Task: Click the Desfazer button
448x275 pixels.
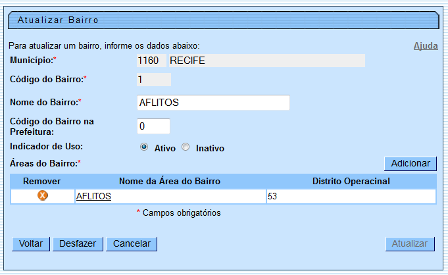Action: click(x=78, y=243)
